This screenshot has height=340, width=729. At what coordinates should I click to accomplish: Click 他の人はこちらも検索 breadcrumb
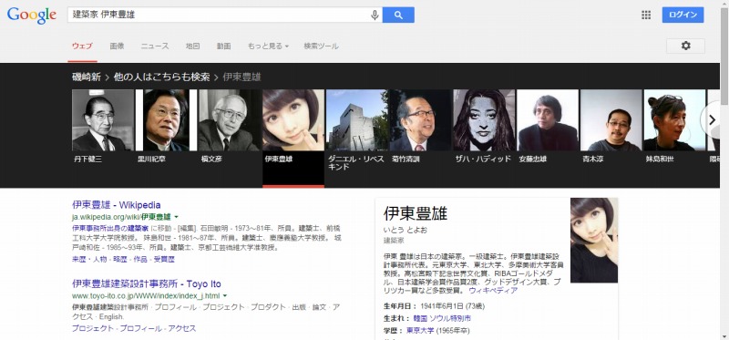point(162,77)
